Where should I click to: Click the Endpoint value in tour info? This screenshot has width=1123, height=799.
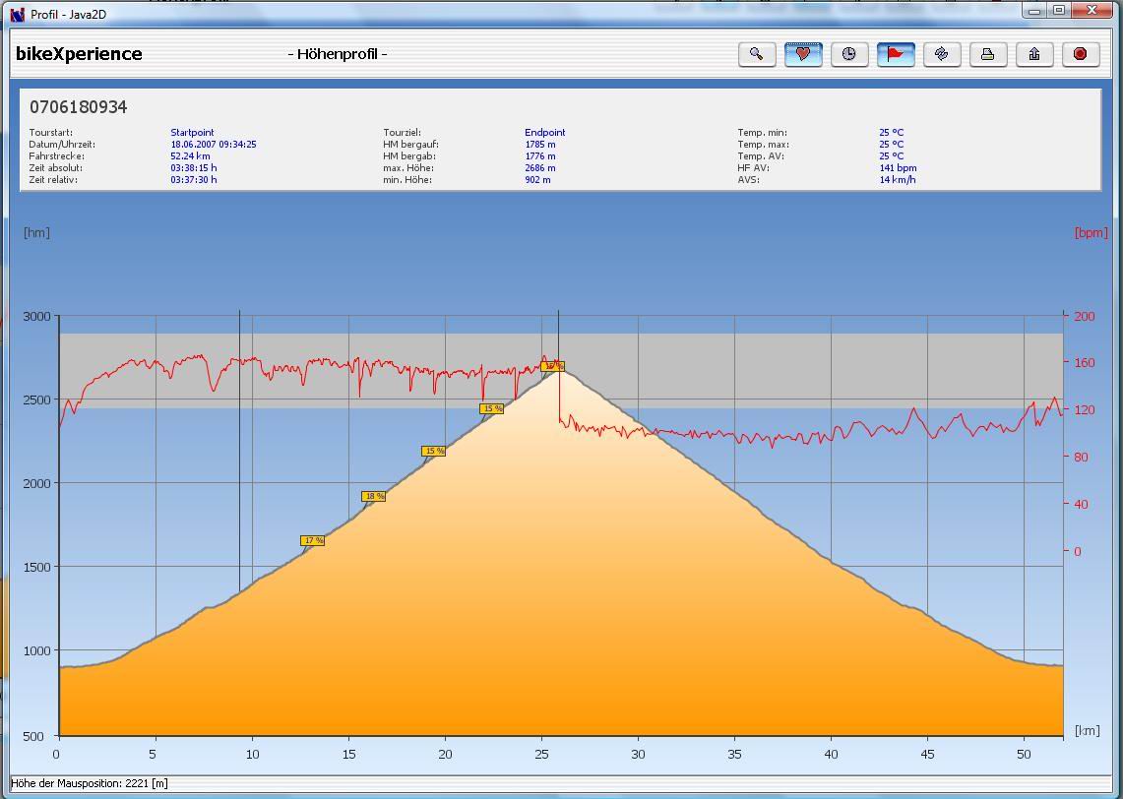[544, 133]
